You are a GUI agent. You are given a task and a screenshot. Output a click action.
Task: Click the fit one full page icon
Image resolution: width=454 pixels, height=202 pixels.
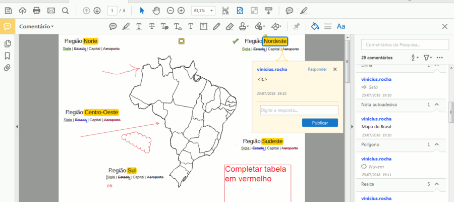pos(240,11)
